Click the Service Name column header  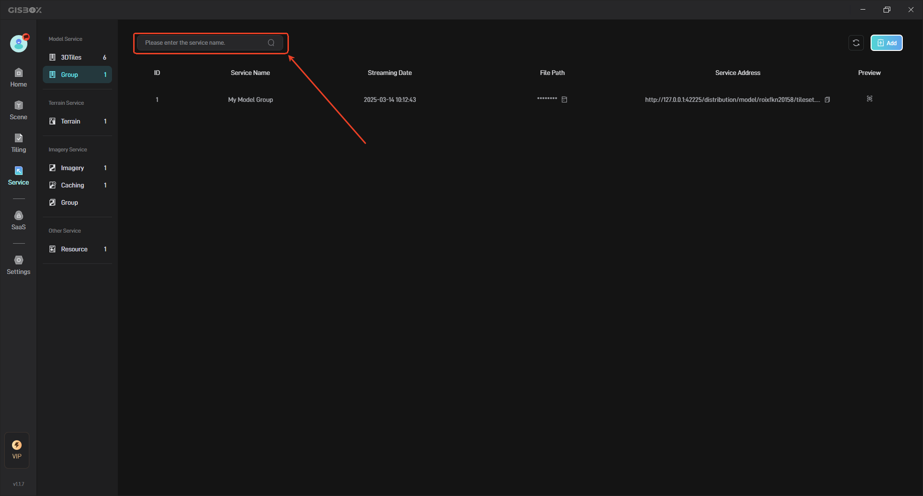click(250, 73)
